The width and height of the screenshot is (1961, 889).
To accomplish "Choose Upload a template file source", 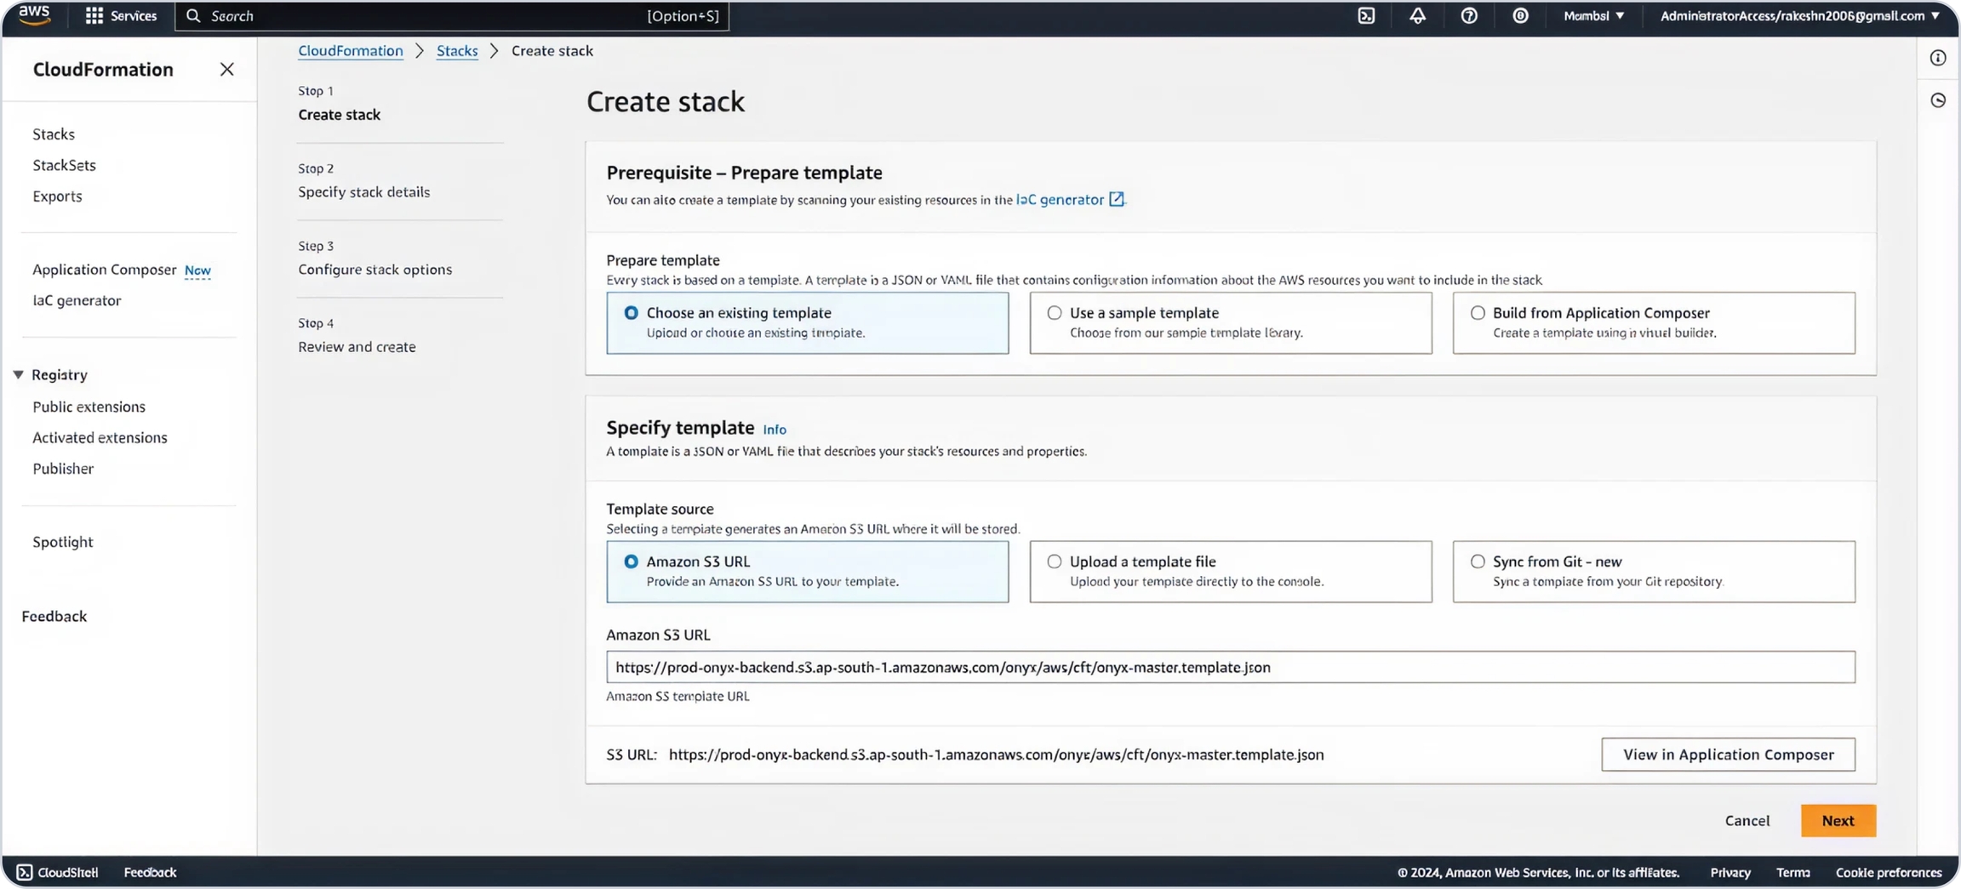I will pos(1055,561).
